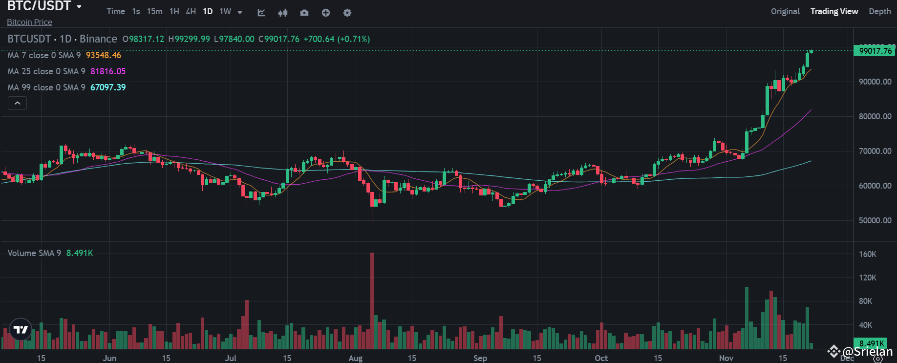Screen dimensions: 897x363
Task: Switch to the Trading View tab
Action: 834,11
